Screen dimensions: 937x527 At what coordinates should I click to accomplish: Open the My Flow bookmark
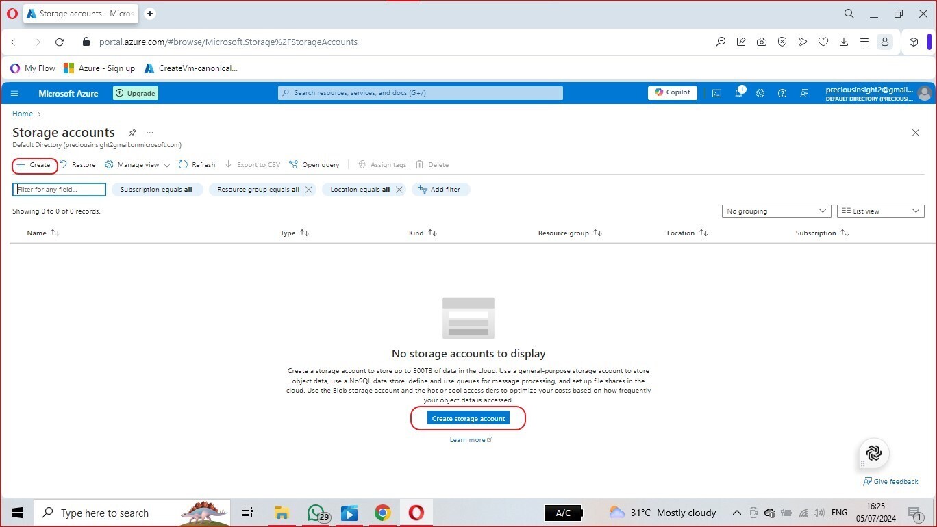(x=33, y=68)
